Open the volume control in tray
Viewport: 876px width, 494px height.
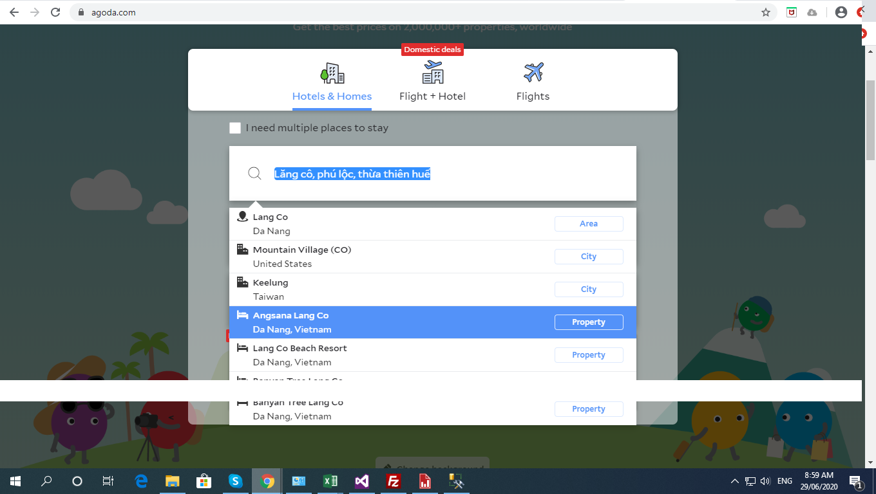tap(765, 481)
